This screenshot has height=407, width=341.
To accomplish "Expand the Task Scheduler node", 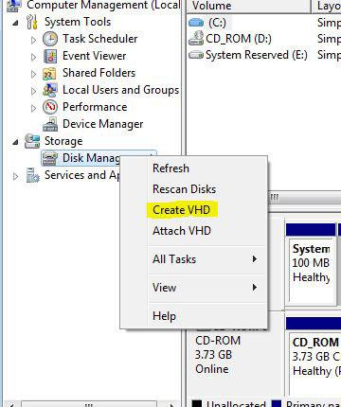I will click(33, 40).
